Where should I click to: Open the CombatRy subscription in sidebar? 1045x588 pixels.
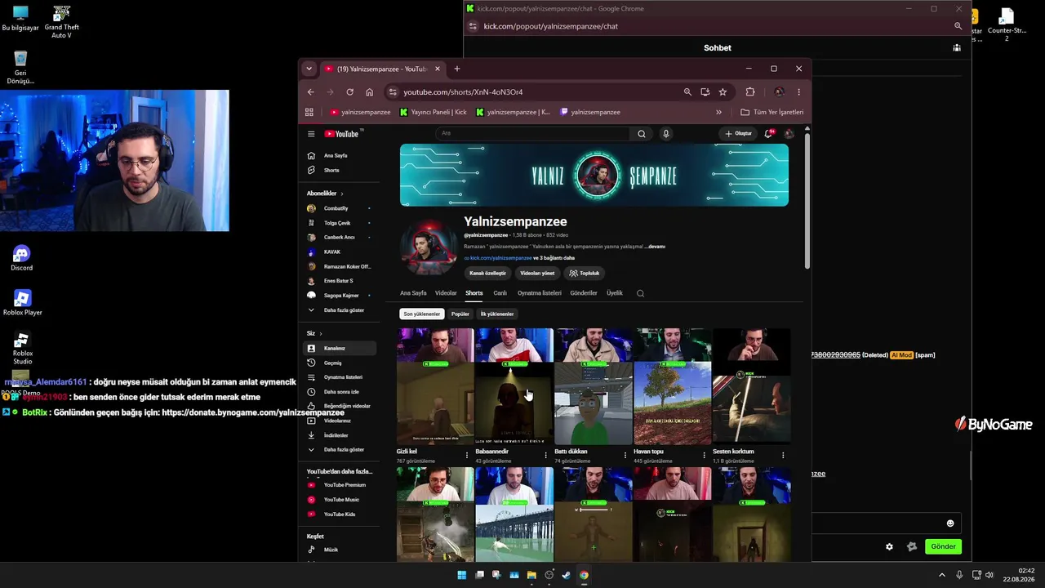(338, 208)
